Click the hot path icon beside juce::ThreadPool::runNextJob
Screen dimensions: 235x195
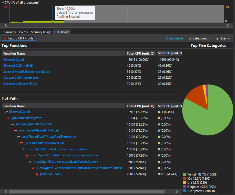[21, 143]
